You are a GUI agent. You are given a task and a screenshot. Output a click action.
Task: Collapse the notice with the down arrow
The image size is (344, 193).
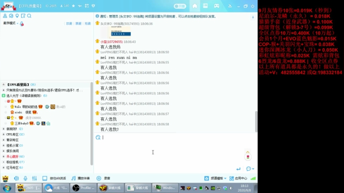(253, 17)
